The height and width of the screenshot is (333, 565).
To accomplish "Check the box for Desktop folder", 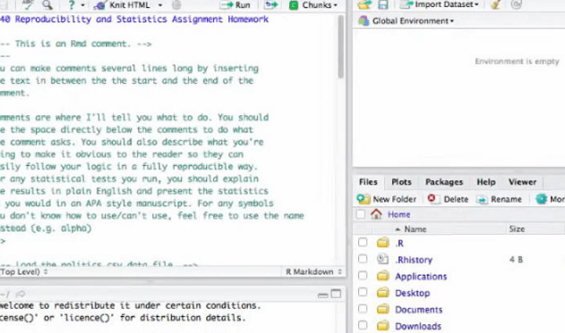I will coord(363,292).
